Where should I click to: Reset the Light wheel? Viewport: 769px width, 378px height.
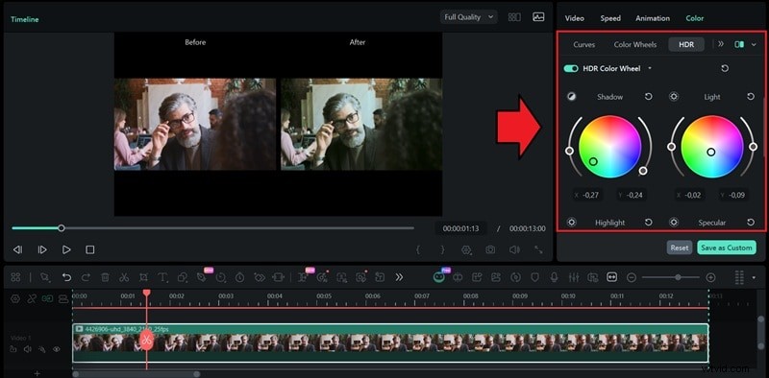click(x=751, y=97)
